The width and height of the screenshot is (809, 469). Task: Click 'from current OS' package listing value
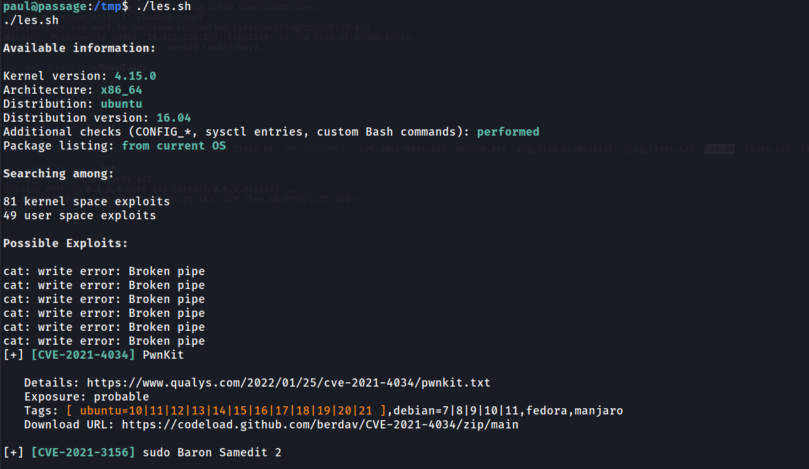coord(174,146)
